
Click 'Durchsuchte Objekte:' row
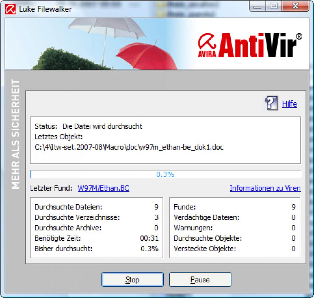235,238
